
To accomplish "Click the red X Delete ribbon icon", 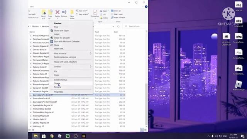I will [58, 12].
